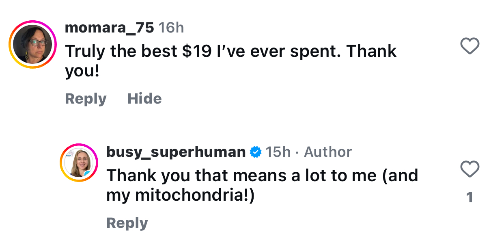Click the "Truly the best $19" comment text
504x247 pixels.
point(230,52)
